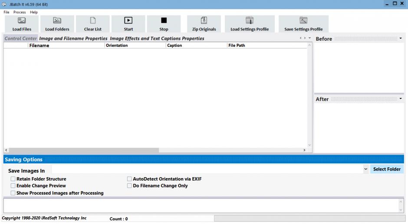The height and width of the screenshot is (224, 408).
Task: Click the Select Folder button
Action: tap(387, 169)
